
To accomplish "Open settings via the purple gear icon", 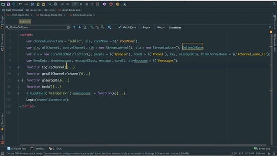I will coord(104,4).
